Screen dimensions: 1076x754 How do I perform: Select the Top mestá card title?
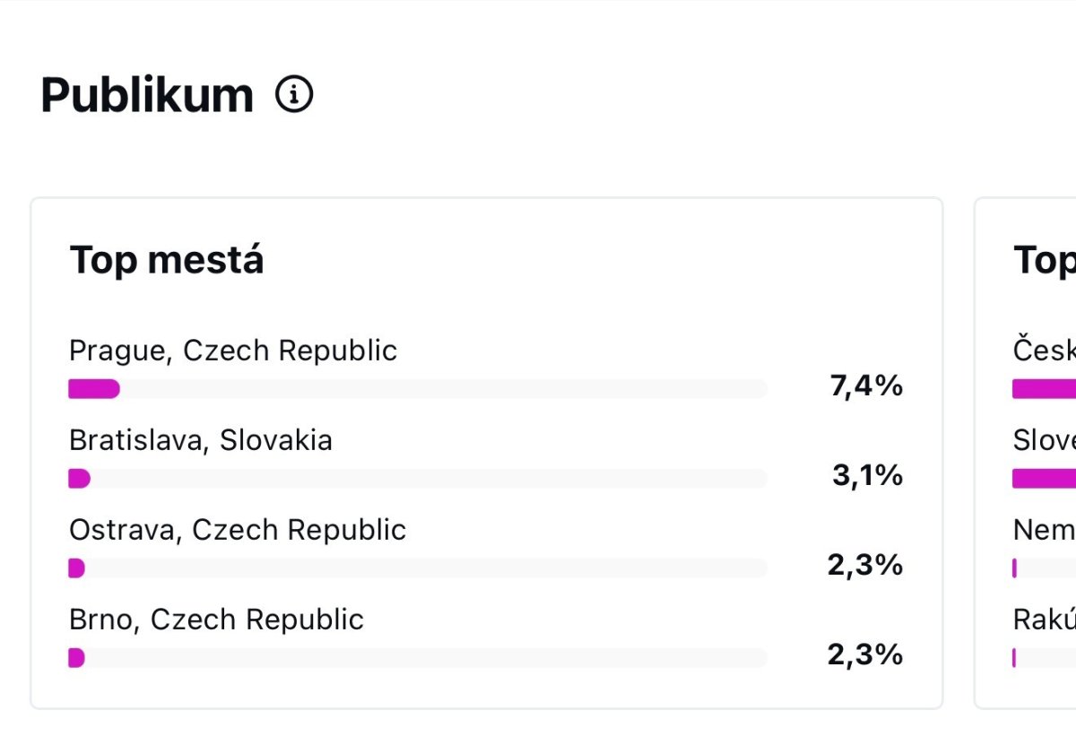167,261
